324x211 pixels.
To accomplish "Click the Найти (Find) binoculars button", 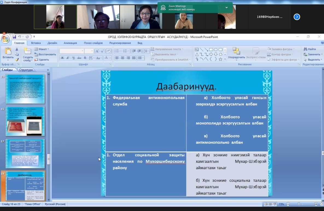I will (x=310, y=49).
